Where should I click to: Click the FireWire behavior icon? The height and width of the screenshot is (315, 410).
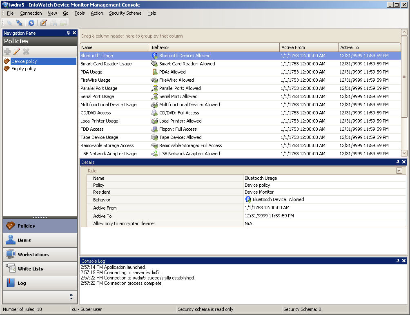[154, 80]
